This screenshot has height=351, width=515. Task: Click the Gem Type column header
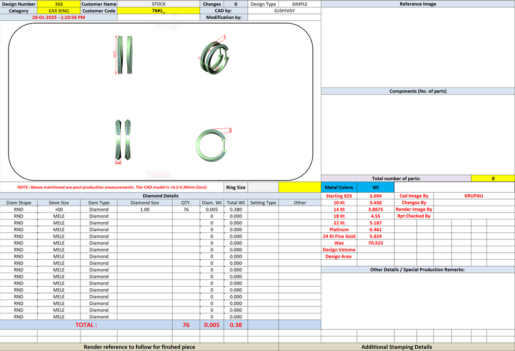click(99, 203)
